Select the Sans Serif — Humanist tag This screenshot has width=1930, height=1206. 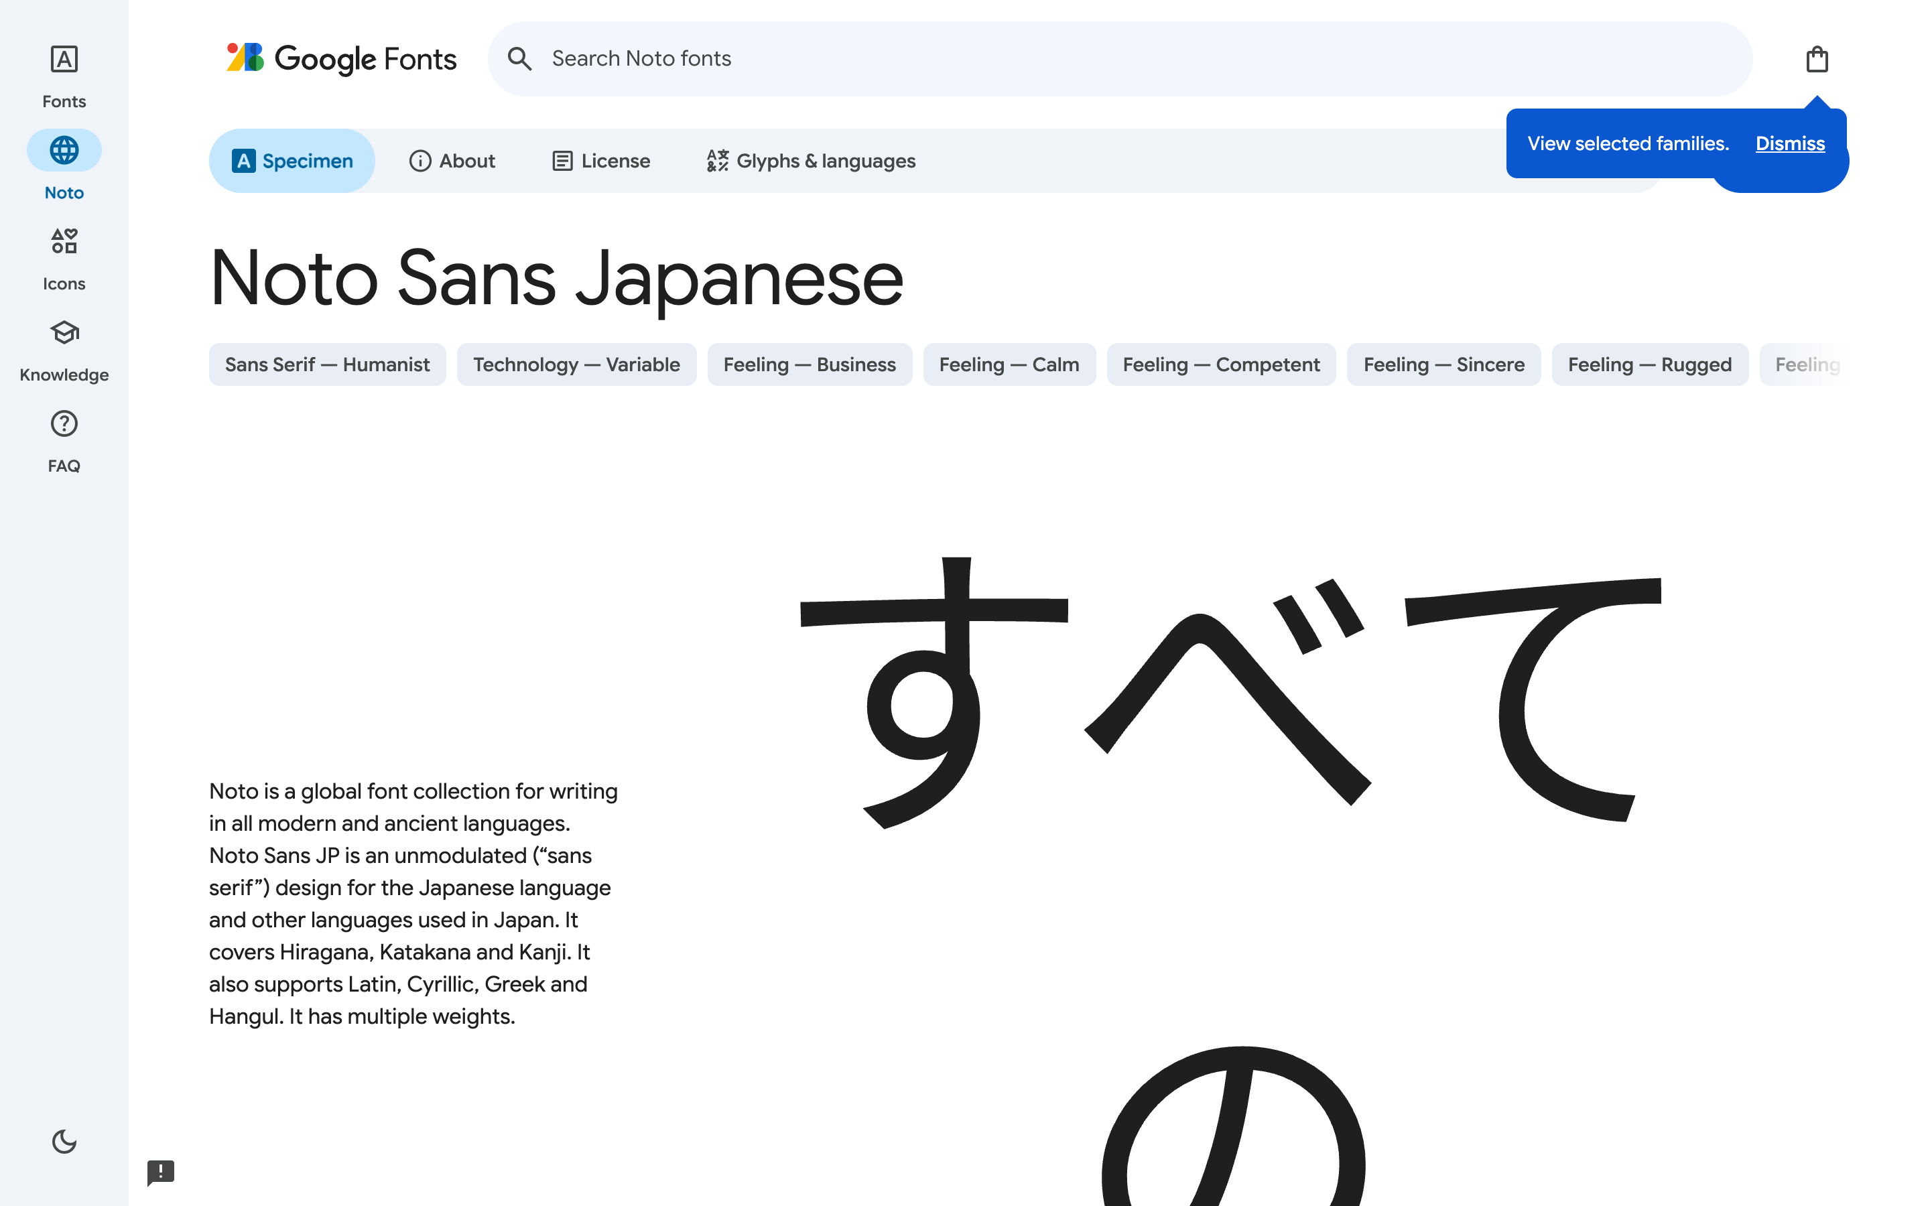(x=327, y=364)
